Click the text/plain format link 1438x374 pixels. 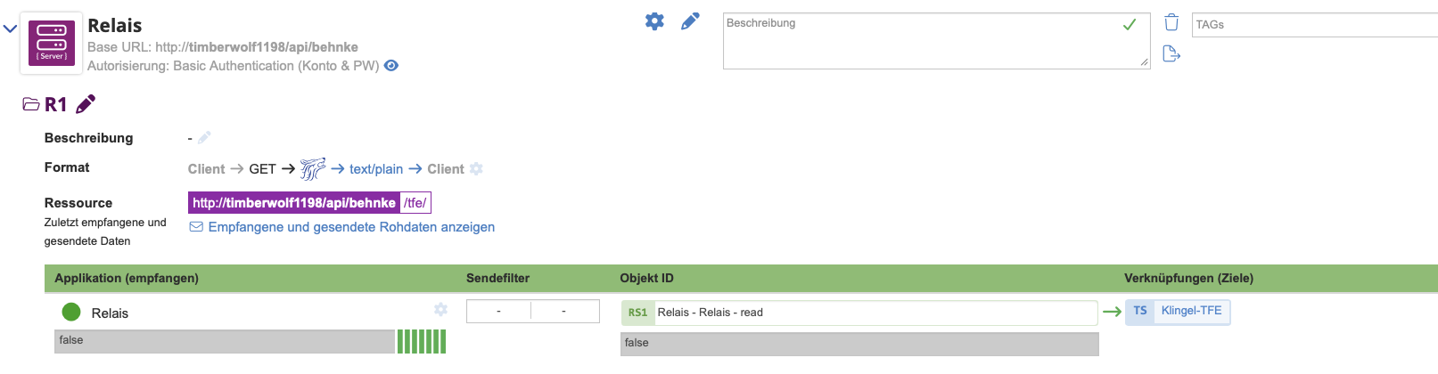coord(376,169)
